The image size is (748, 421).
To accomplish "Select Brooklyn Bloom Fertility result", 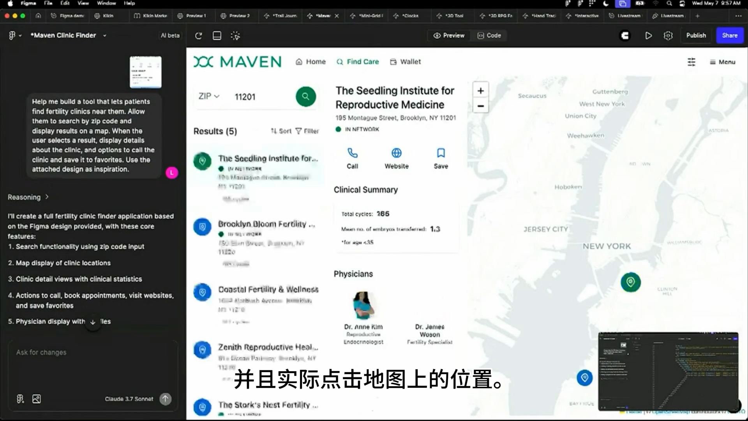I will (258, 242).
